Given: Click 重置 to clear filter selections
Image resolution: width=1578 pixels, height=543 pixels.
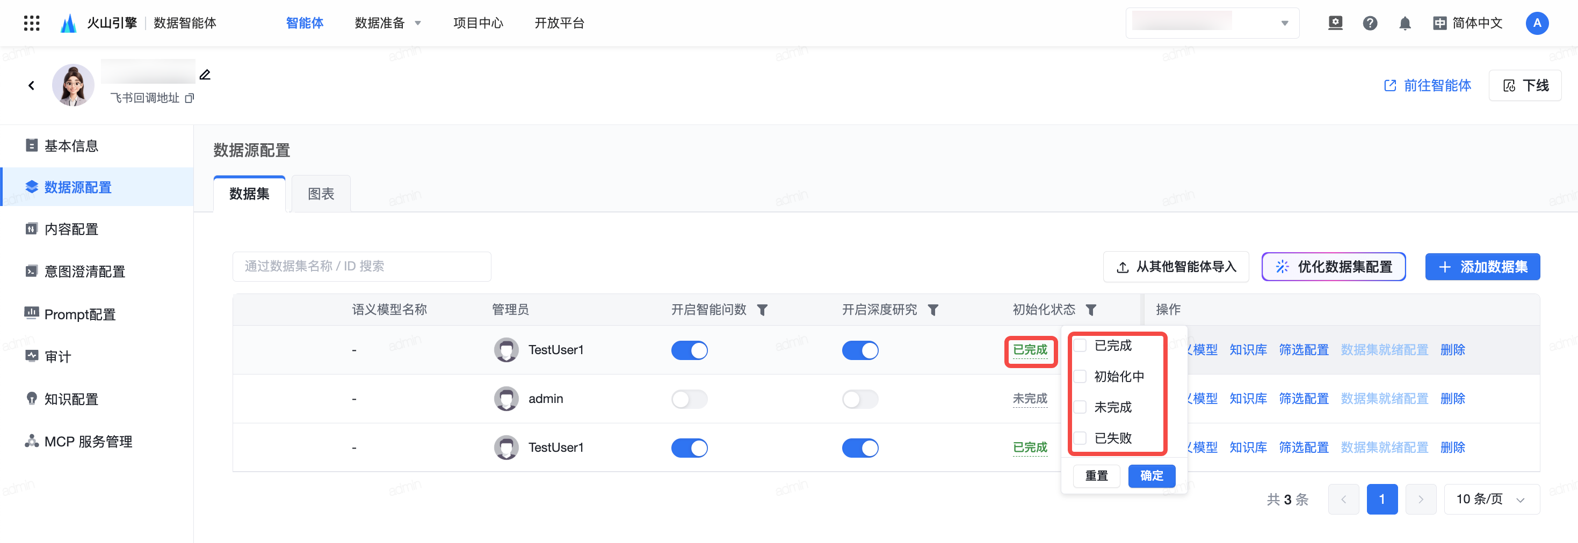Looking at the screenshot, I should (x=1097, y=475).
